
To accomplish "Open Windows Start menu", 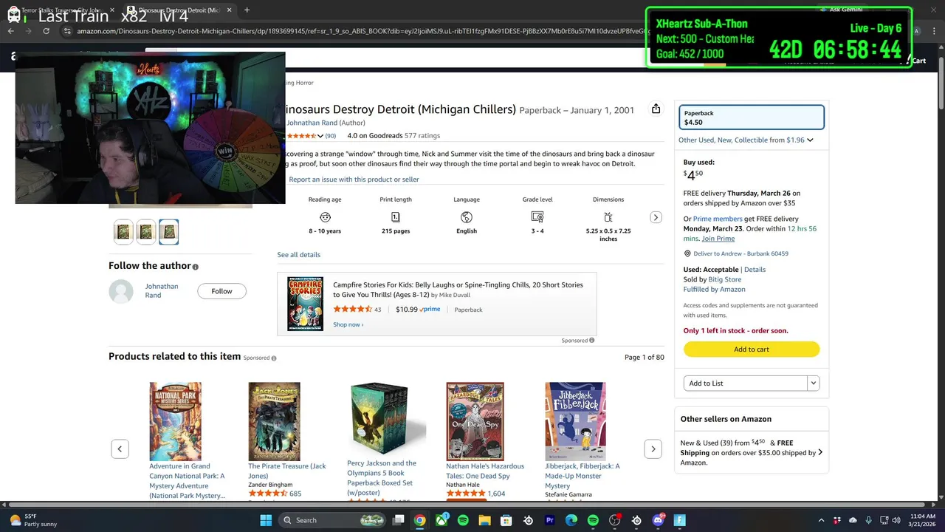I will click(x=266, y=520).
